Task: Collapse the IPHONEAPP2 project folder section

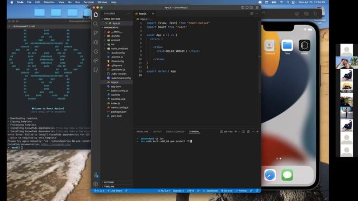Action: [x=117, y=27]
